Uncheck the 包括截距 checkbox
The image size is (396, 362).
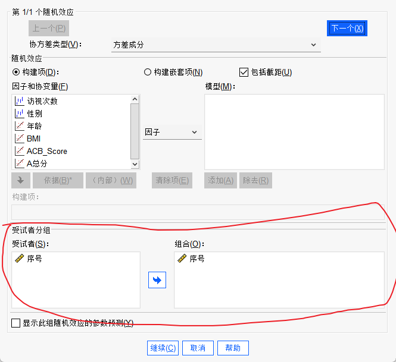244,73
